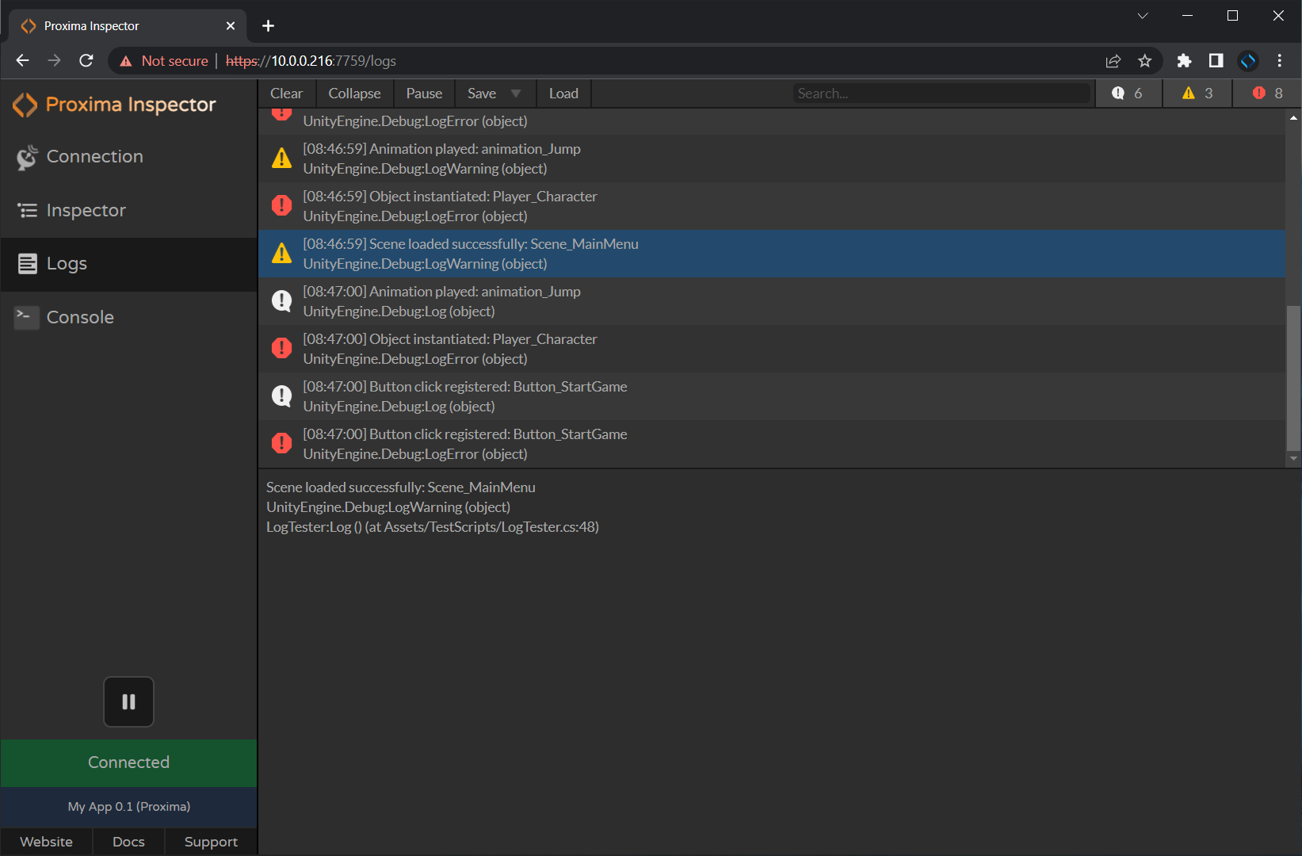Open the Website link in the footer
1302x856 pixels.
[x=46, y=842]
